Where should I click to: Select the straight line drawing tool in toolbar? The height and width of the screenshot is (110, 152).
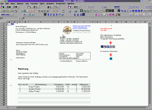[131, 11]
